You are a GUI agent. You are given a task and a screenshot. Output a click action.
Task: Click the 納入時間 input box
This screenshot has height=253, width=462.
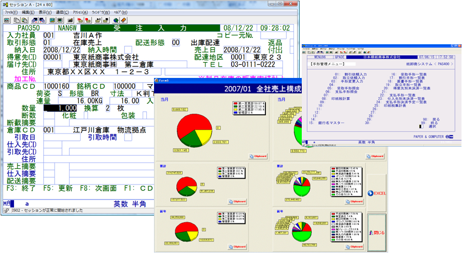128,50
